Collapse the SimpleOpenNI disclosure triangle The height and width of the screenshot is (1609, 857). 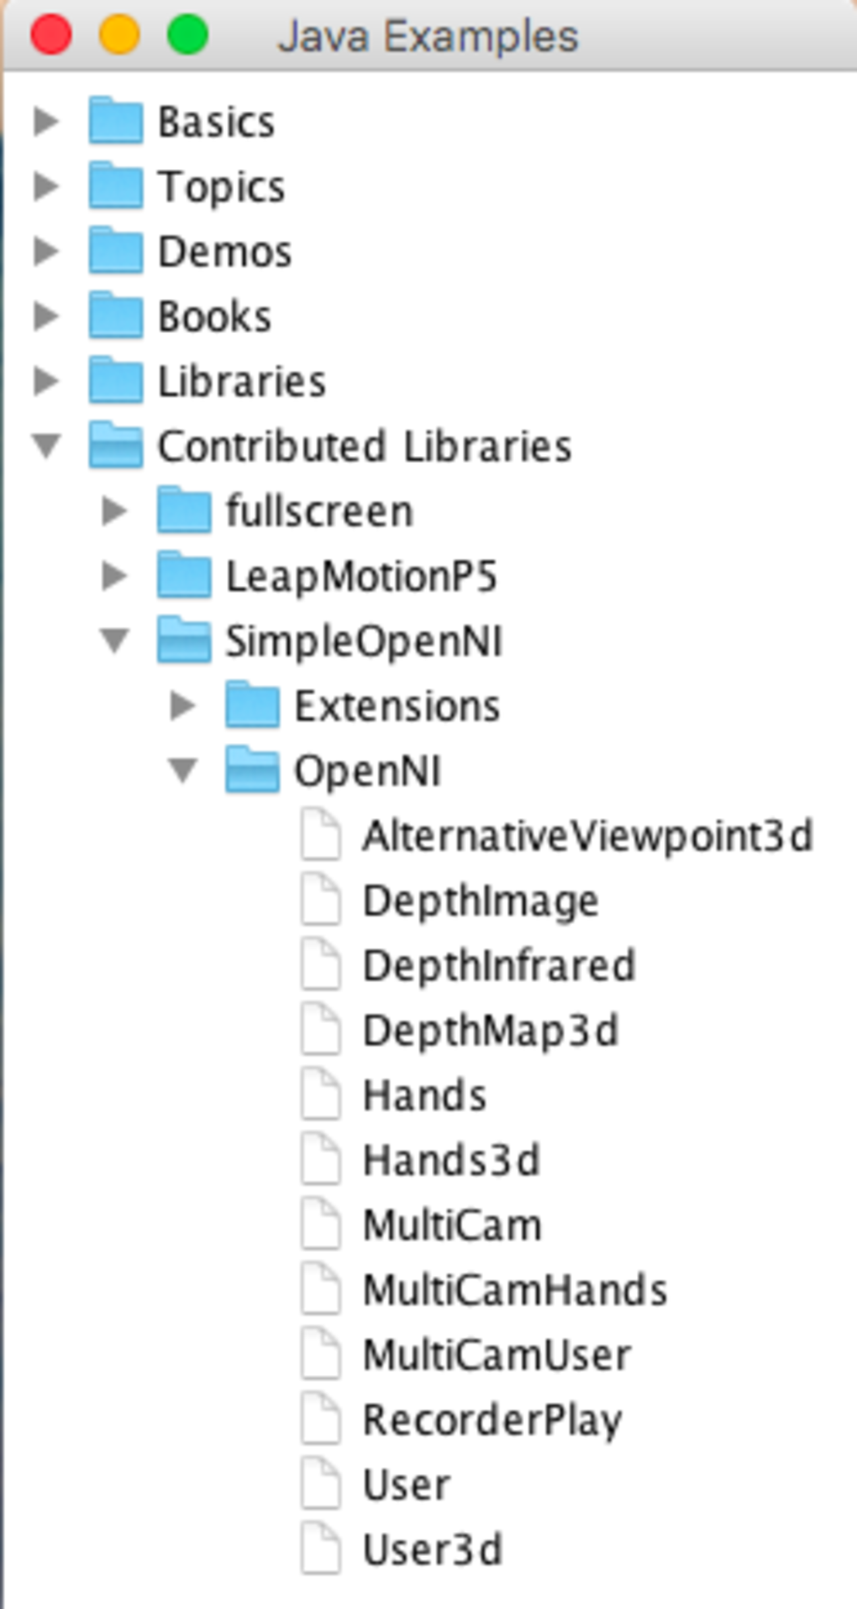point(115,641)
